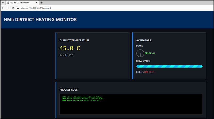The width and height of the screenshot is (214, 119).
Task: Click the browser back arrow
Action: pyautogui.click(x=3, y=8)
